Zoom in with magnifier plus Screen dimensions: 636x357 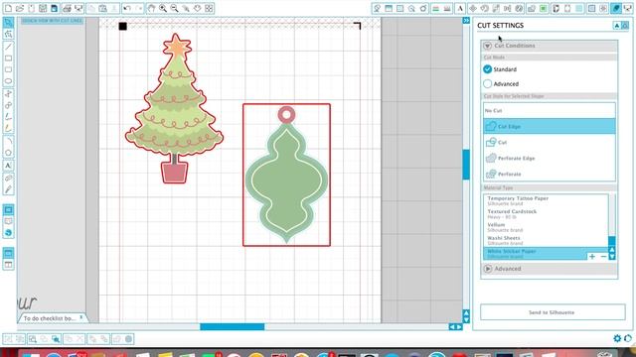tap(163, 8)
